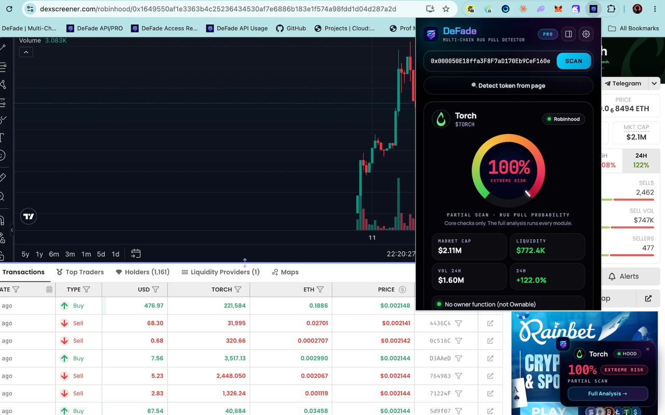Image resolution: width=665 pixels, height=415 pixels.
Task: Switch to Maps tab
Action: [285, 272]
